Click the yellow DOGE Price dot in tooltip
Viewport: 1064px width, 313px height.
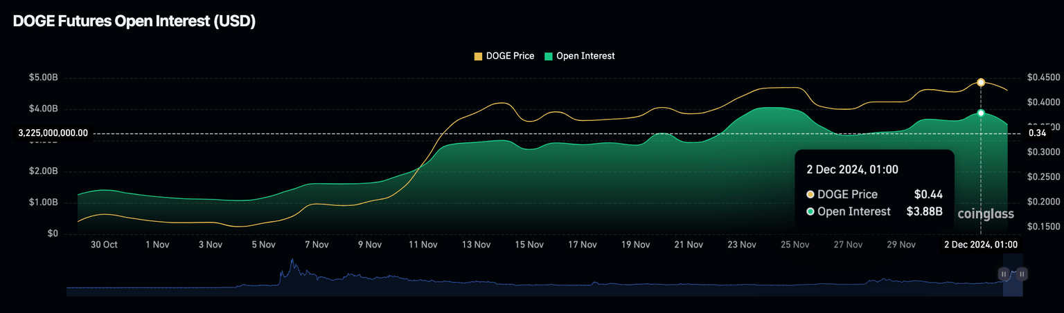click(x=810, y=195)
